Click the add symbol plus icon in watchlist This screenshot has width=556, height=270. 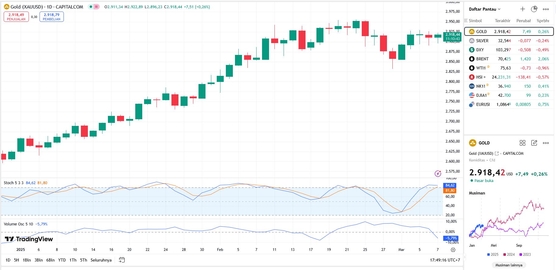(x=523, y=9)
